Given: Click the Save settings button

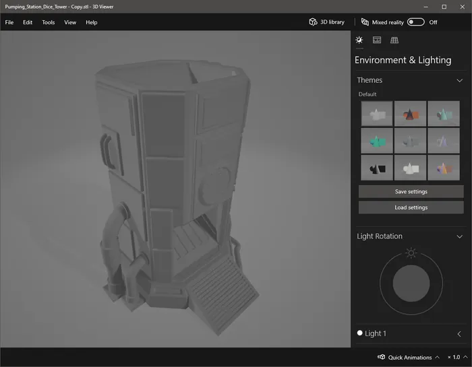Looking at the screenshot, I should [411, 192].
